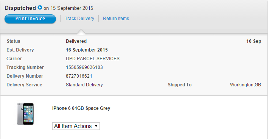Expand the All Item Actions dropdown
This screenshot has width=269, height=139.
[x=76, y=126]
